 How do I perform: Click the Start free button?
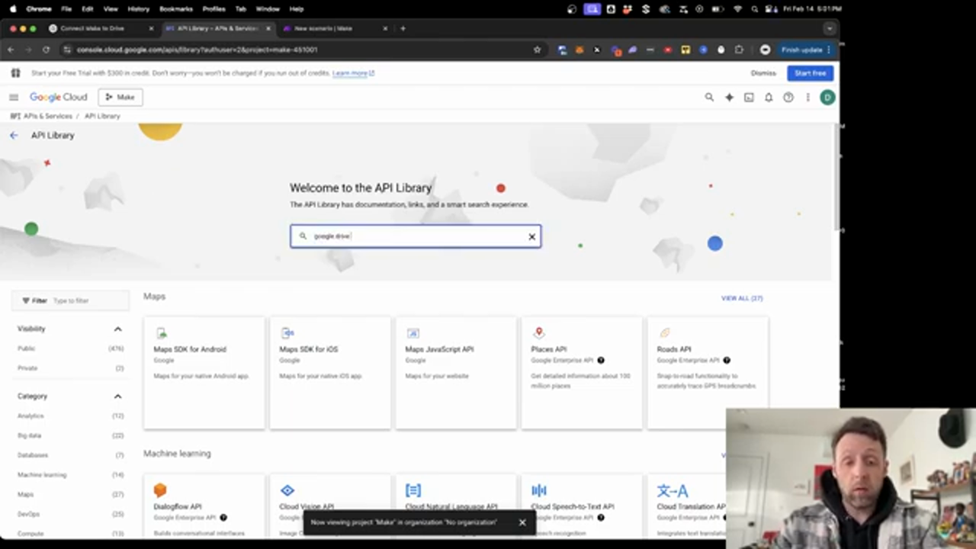[810, 73]
